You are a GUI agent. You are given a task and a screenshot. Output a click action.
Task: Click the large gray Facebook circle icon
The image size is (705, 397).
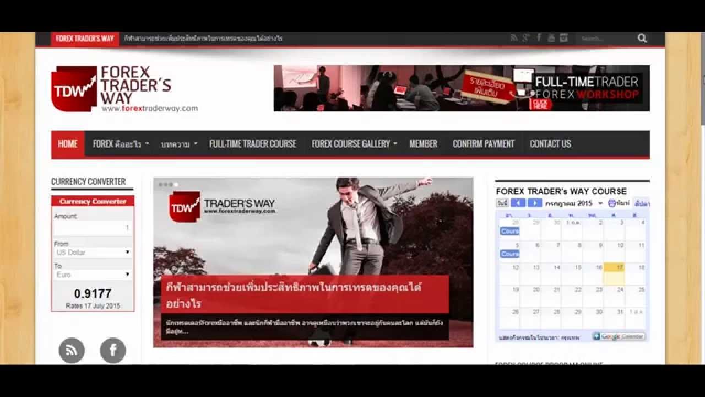pyautogui.click(x=113, y=350)
